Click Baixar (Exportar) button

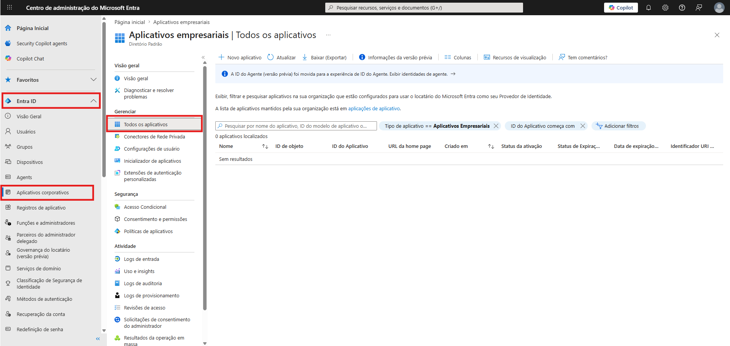point(324,57)
